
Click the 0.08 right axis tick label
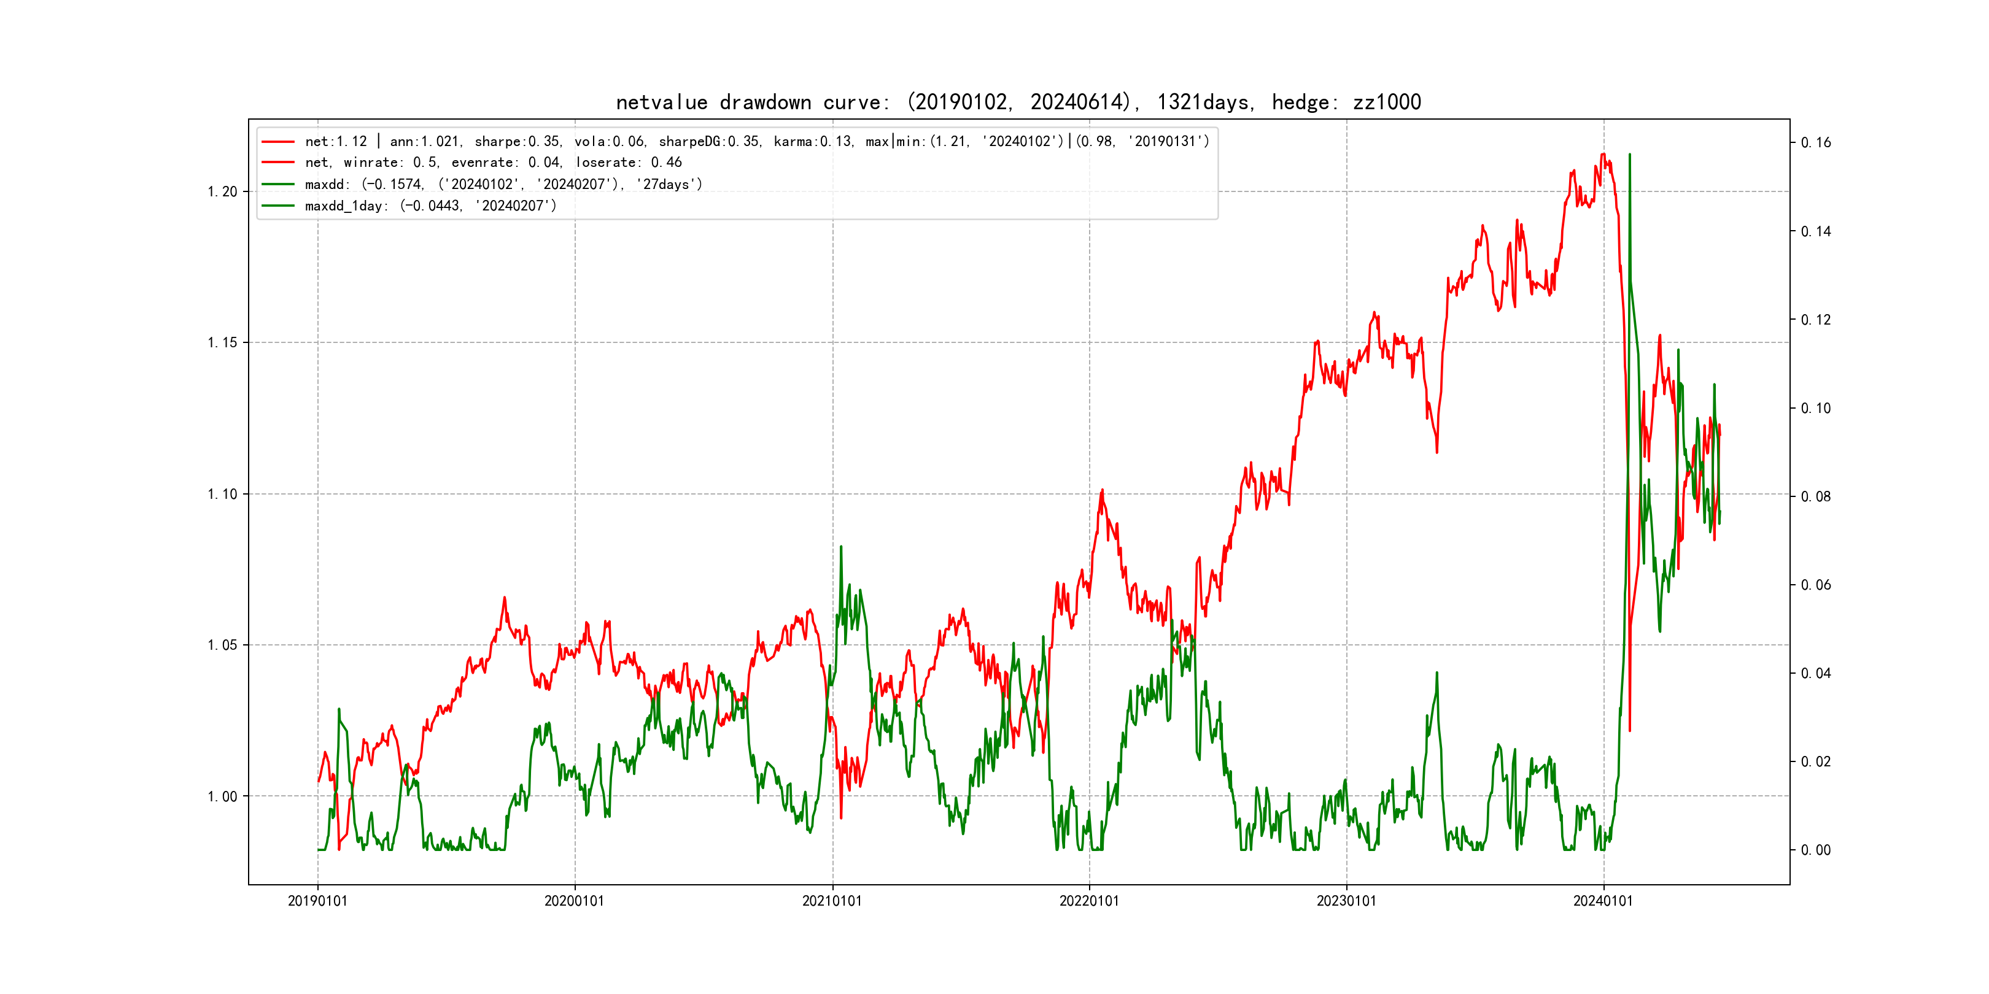tap(1815, 496)
